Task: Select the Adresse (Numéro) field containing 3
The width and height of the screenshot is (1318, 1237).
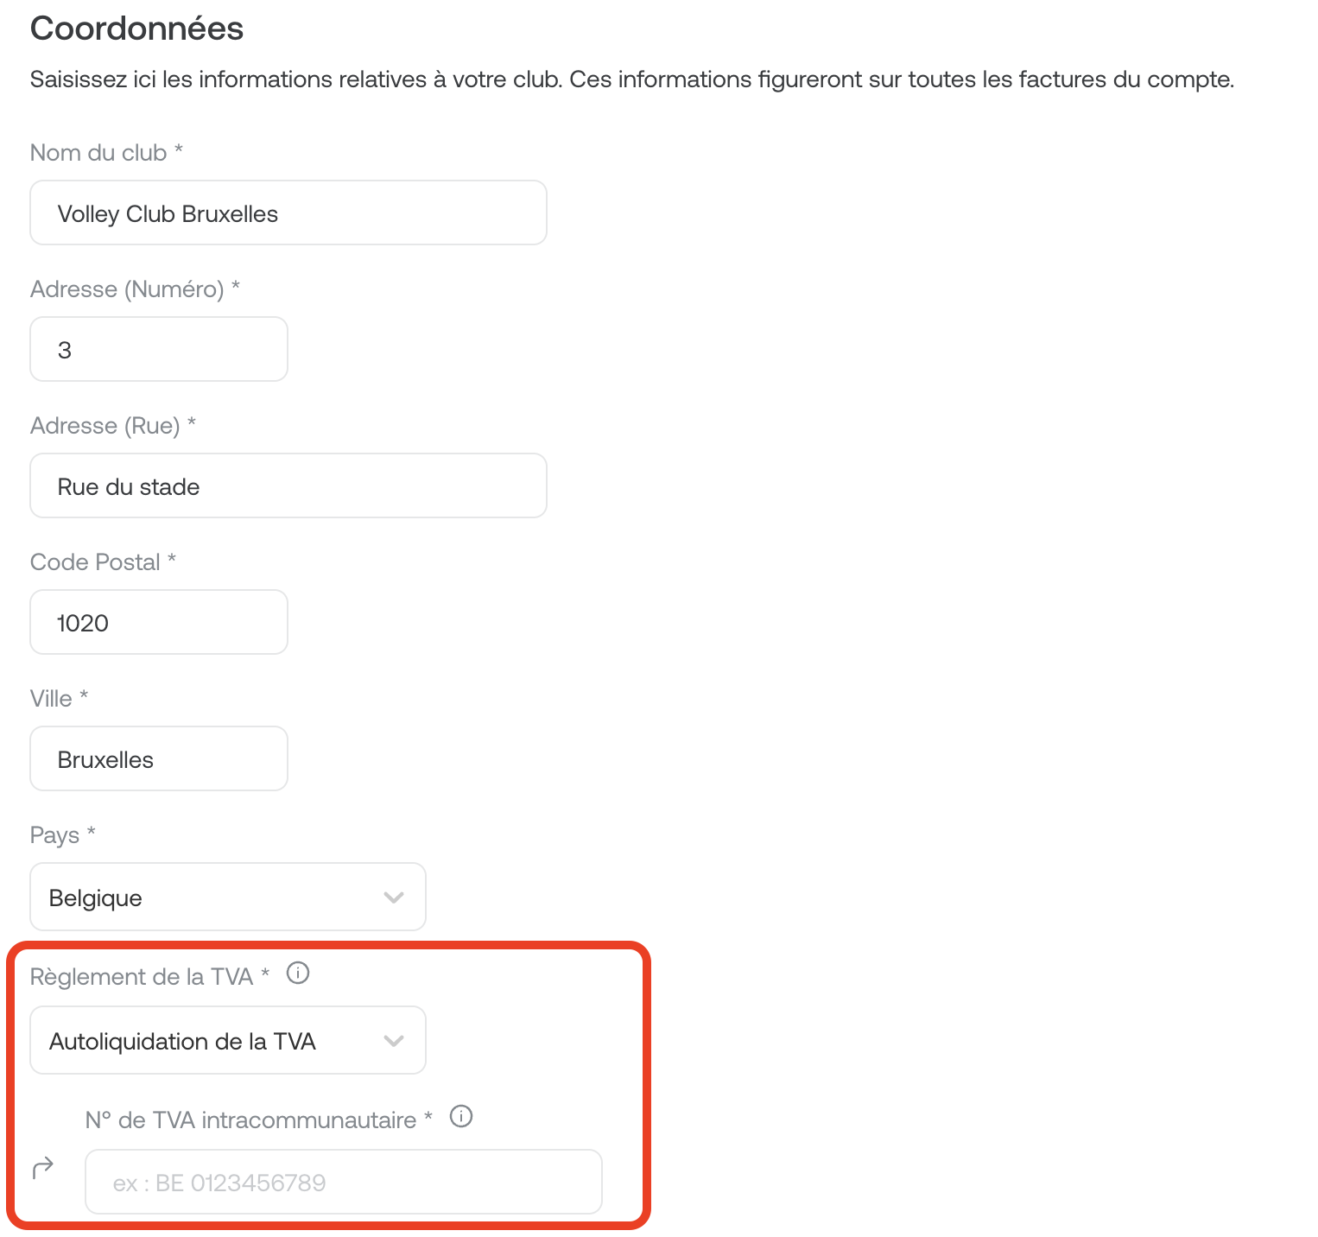Action: tap(159, 349)
